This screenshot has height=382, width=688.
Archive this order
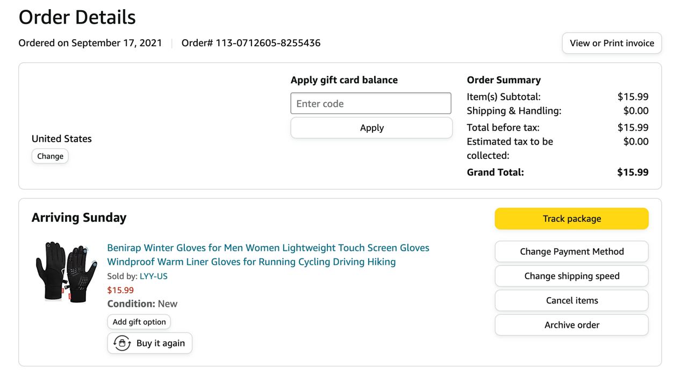571,325
